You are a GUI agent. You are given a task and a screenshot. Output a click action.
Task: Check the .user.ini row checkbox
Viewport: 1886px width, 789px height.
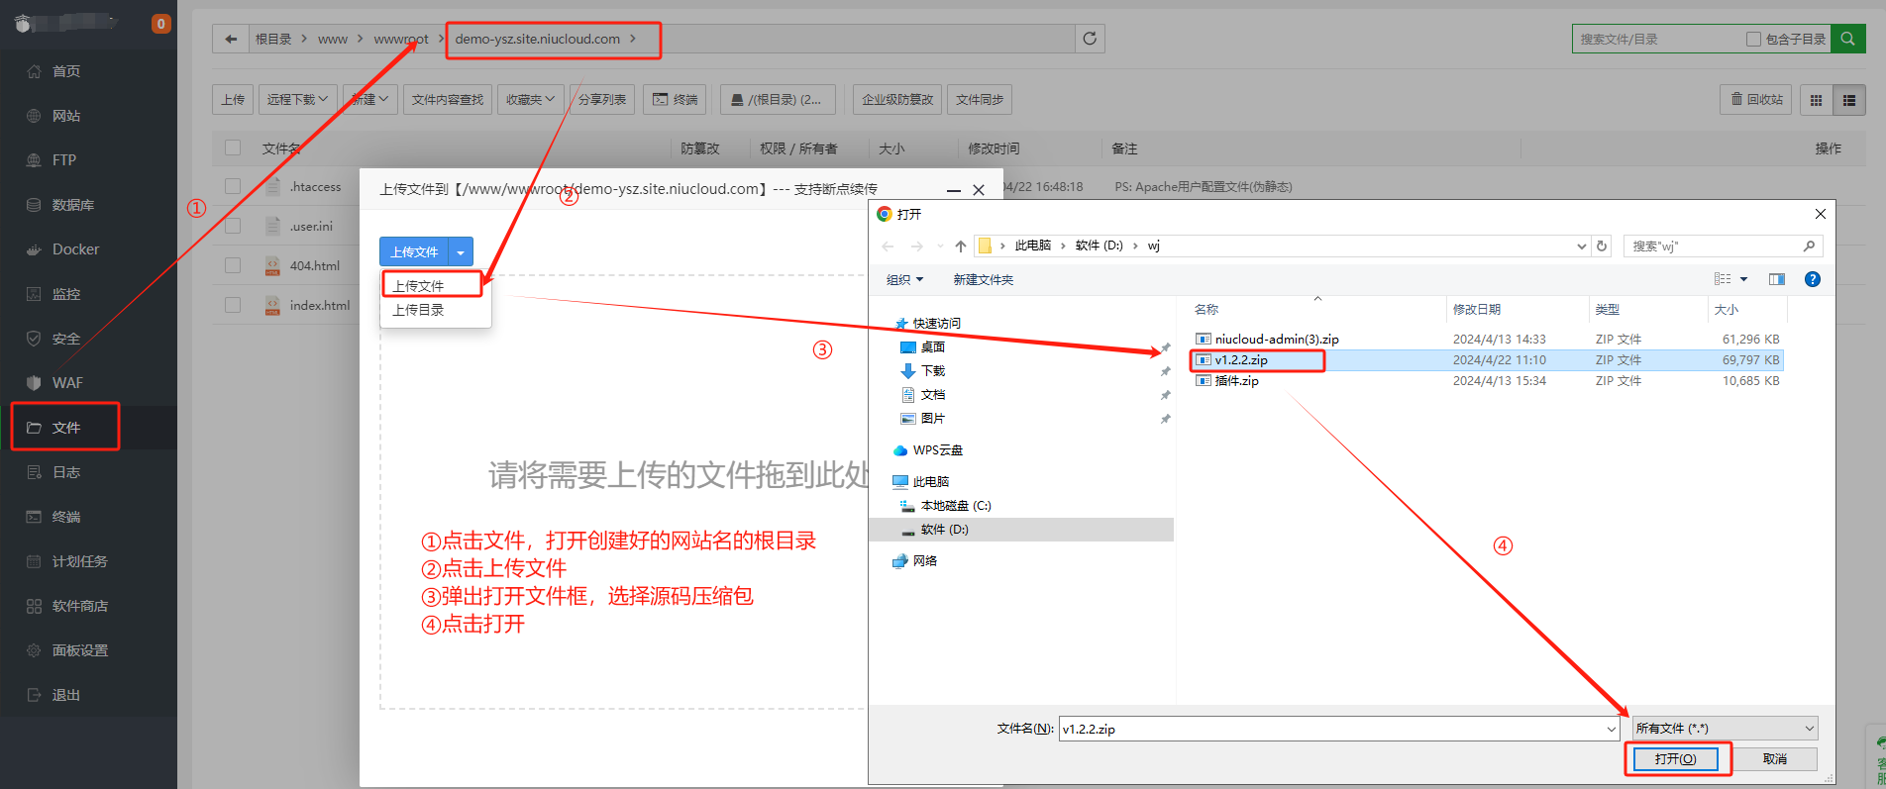click(x=233, y=226)
